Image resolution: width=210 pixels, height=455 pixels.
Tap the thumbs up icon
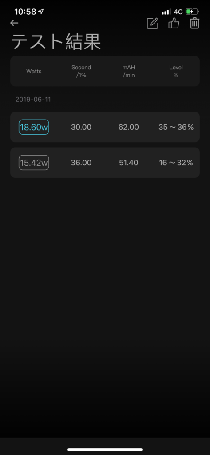point(174,23)
